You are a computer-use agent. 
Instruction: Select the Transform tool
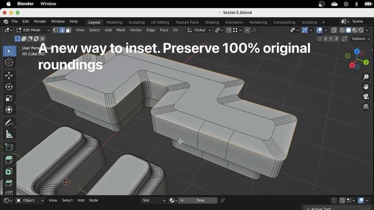coord(9,110)
